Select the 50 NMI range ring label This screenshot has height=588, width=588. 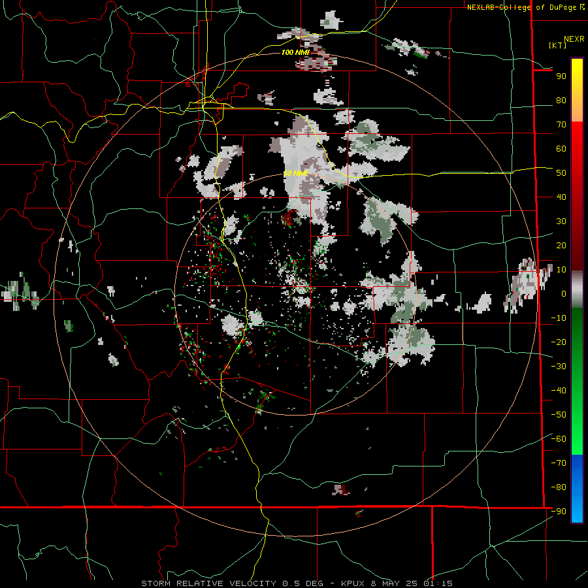click(295, 173)
